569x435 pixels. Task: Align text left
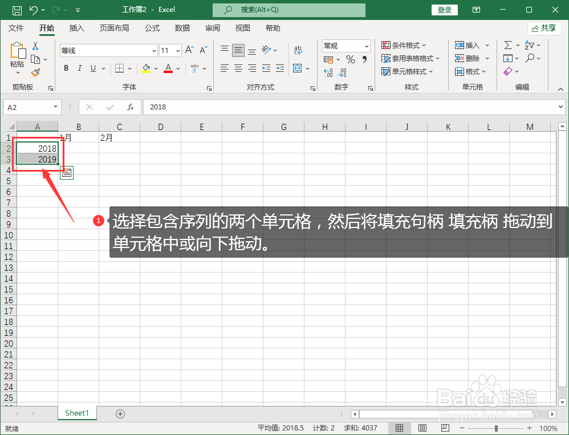[225, 68]
